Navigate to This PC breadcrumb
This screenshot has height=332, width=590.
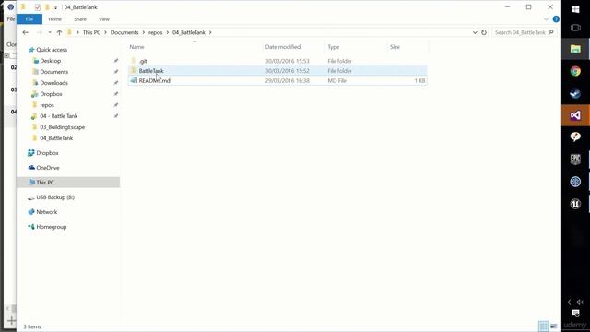[91, 32]
